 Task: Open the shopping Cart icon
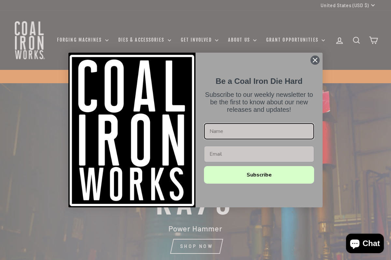[373, 40]
